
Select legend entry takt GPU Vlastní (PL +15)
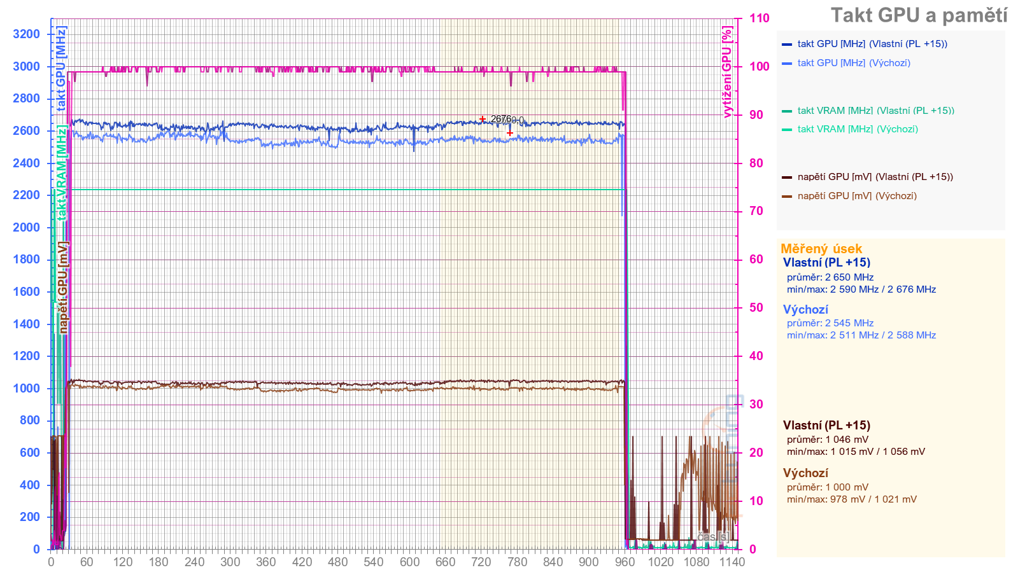click(872, 44)
